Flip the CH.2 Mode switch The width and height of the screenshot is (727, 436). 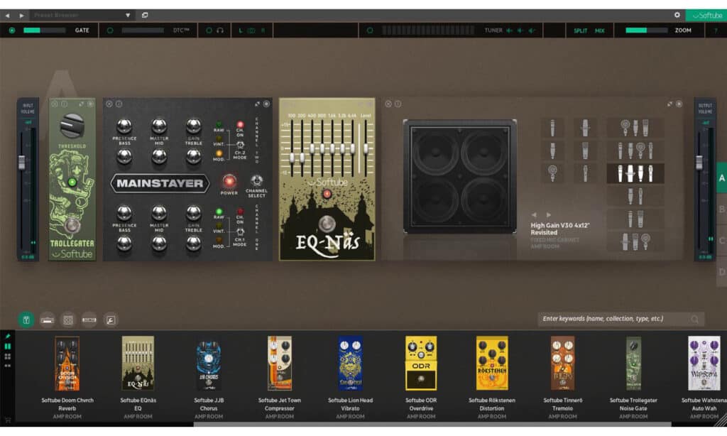[240, 145]
